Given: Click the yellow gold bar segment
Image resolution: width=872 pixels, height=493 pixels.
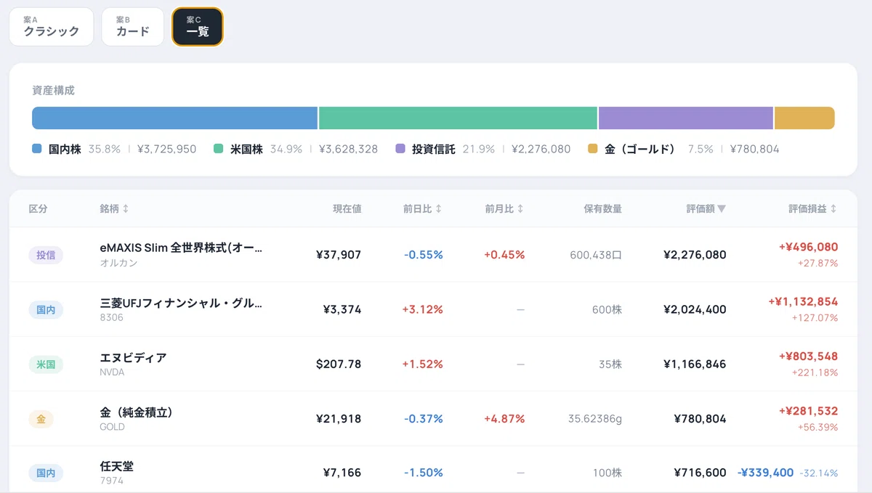Looking at the screenshot, I should (x=804, y=118).
